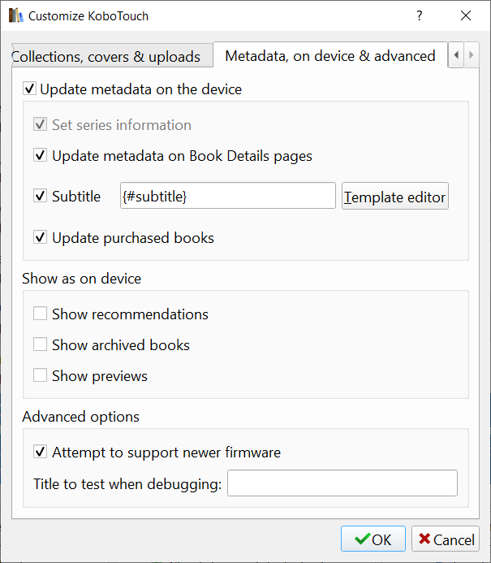This screenshot has width=491, height=563.
Task: Click the subtitle template text field
Action: coord(227,197)
